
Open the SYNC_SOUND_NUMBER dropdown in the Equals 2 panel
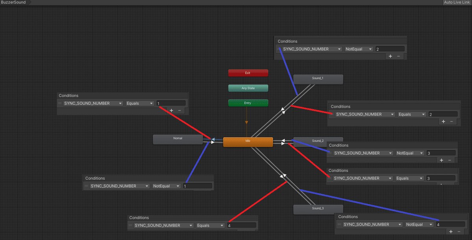(365, 114)
